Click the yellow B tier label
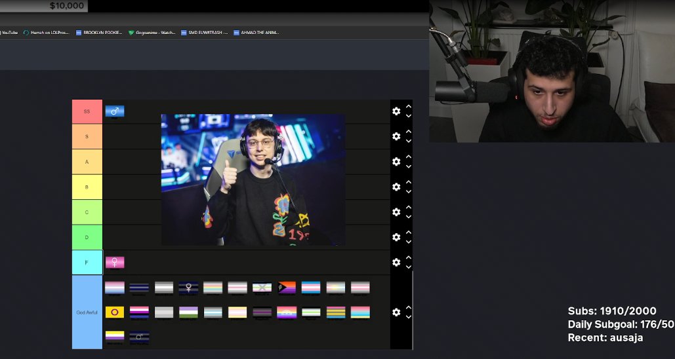This screenshot has height=359, width=675. pos(87,187)
